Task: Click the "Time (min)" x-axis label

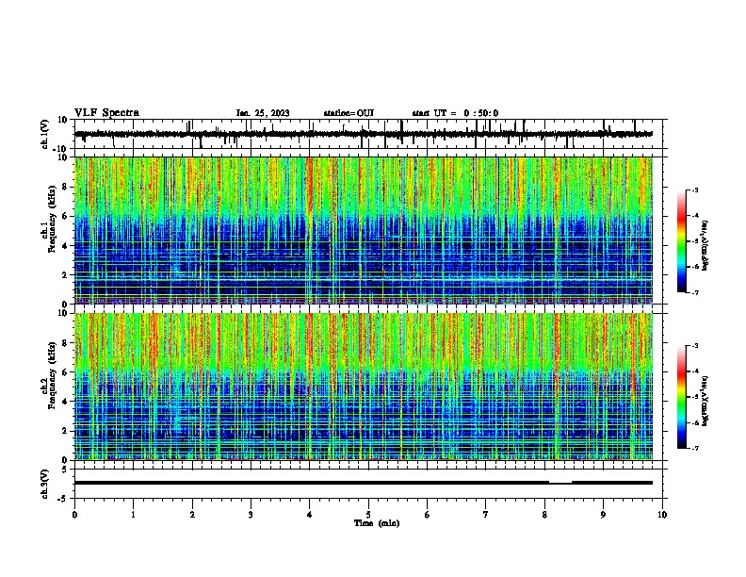Action: coord(377,523)
